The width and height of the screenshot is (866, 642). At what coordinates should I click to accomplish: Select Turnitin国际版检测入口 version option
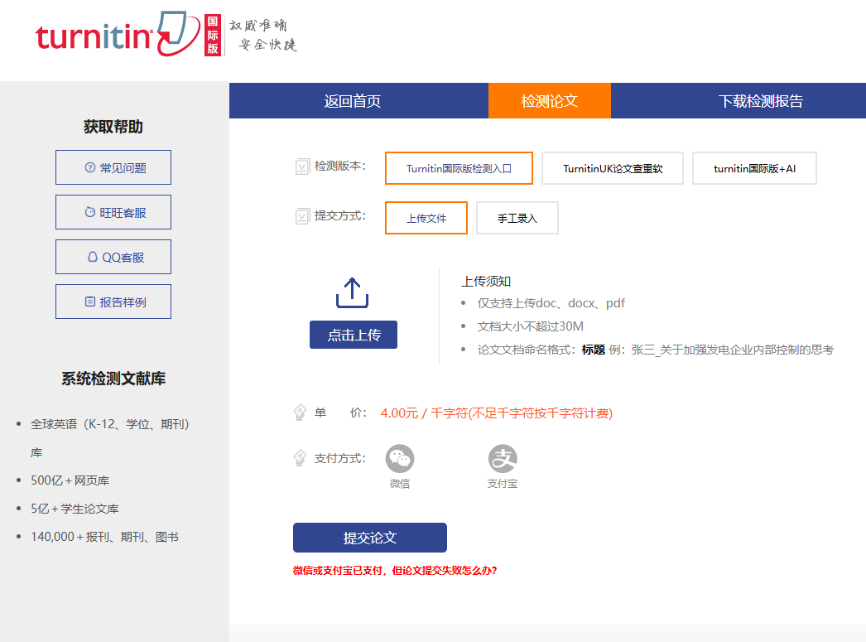(459, 168)
